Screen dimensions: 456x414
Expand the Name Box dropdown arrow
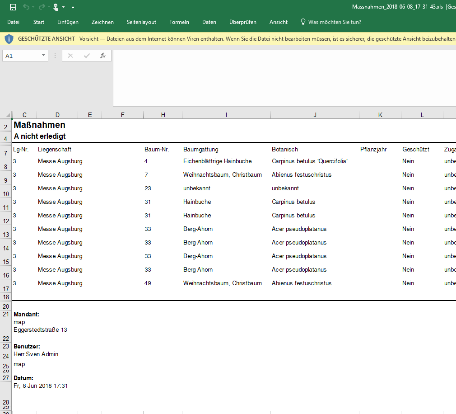click(43, 56)
